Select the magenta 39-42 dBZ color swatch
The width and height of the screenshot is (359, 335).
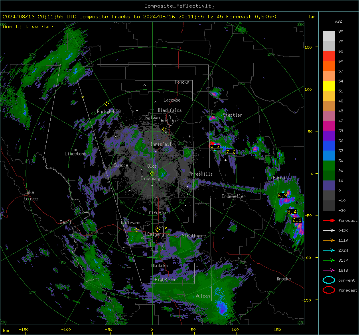point(329,126)
